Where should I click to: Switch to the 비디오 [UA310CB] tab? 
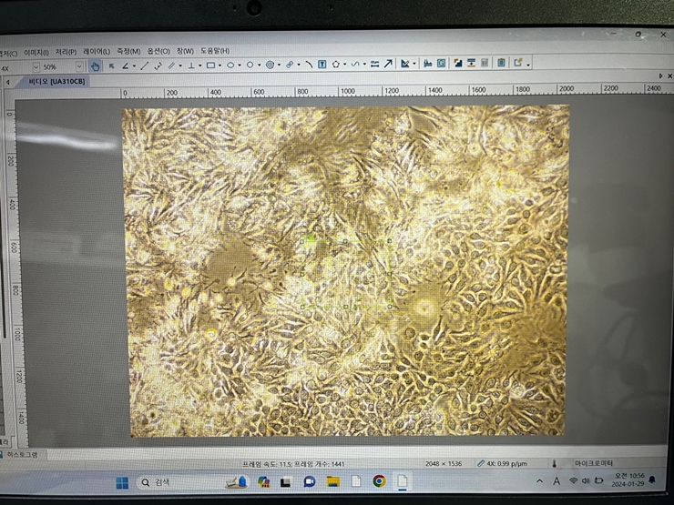tap(55, 81)
